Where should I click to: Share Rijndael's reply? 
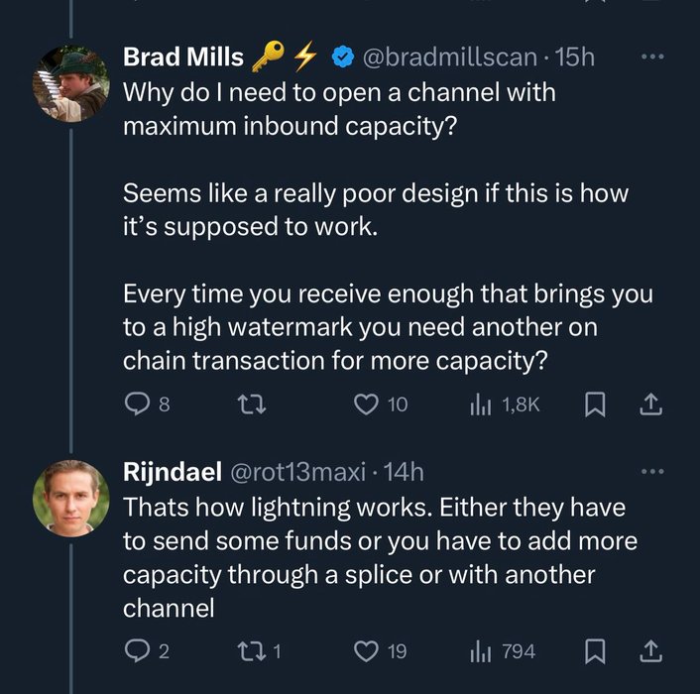[x=651, y=651]
